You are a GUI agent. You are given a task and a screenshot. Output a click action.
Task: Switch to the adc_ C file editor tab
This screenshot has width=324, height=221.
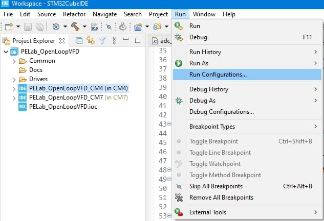click(x=161, y=41)
